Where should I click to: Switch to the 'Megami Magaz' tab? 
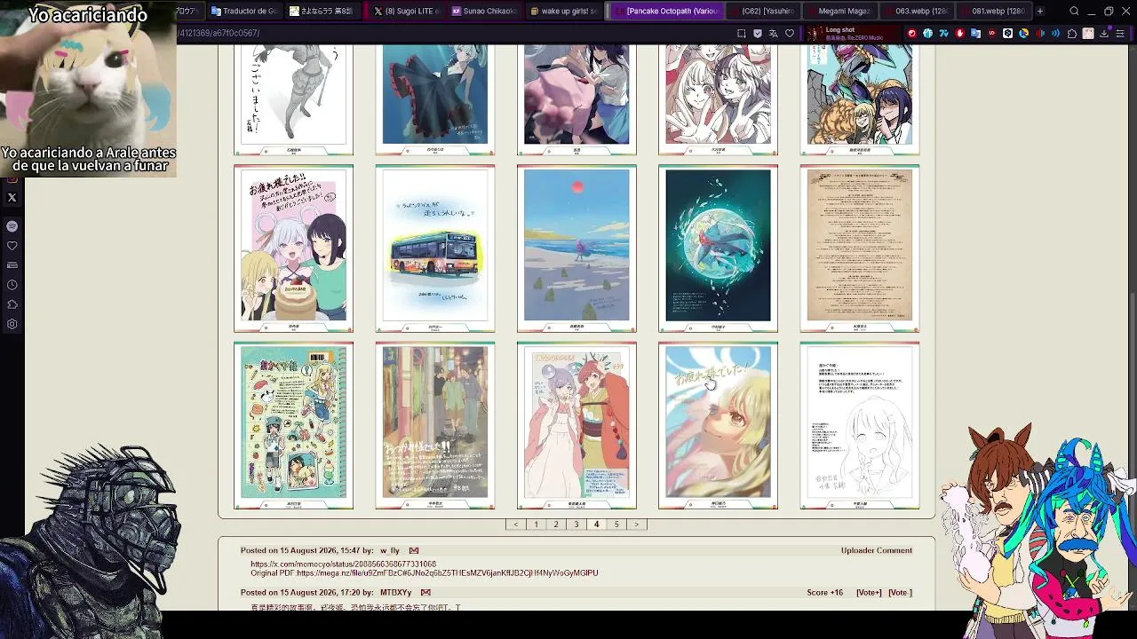point(839,12)
